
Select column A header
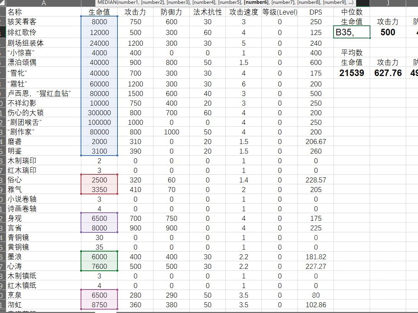point(44,3)
